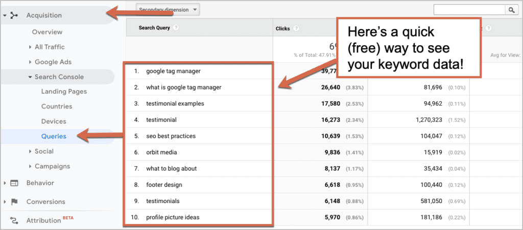Open the Acquisition section icon

coord(14,15)
